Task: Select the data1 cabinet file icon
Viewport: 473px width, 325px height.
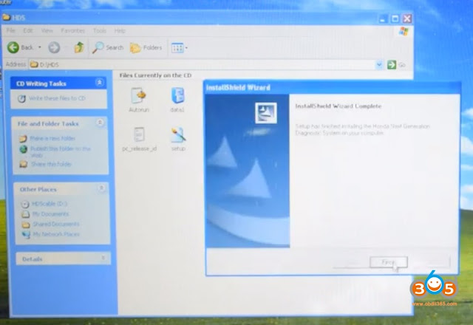Action: click(177, 95)
